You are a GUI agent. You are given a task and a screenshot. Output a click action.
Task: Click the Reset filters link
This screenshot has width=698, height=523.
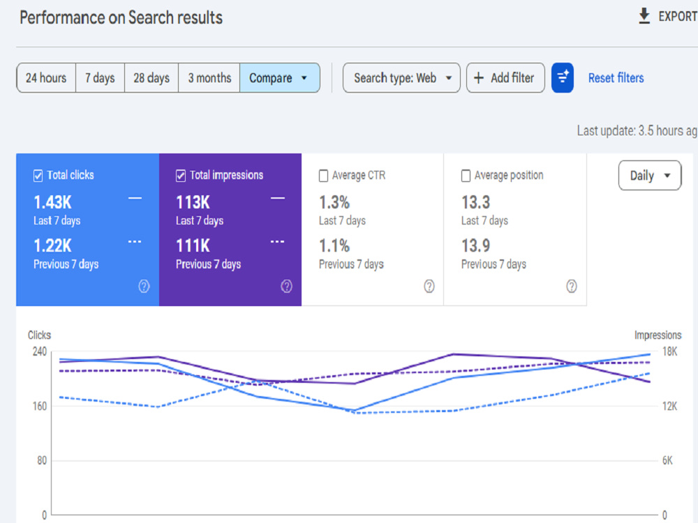pos(616,78)
